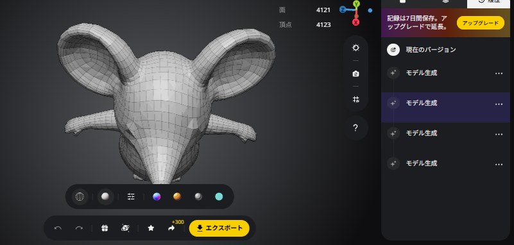
Task: Choose the rainbow gradient sphere material preview
Action: (157, 196)
